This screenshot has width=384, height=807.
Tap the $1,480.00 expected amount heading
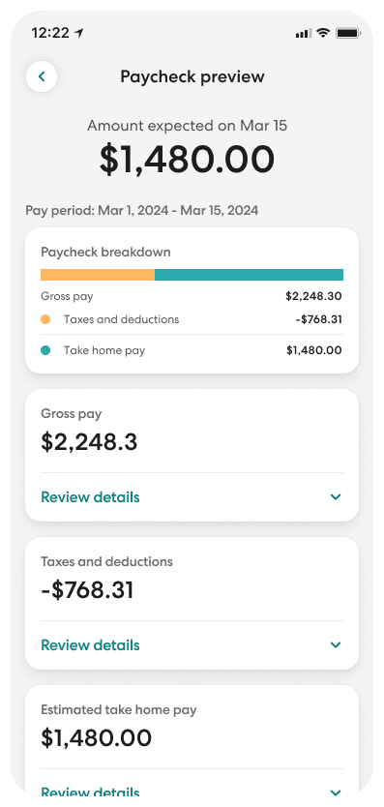(187, 160)
